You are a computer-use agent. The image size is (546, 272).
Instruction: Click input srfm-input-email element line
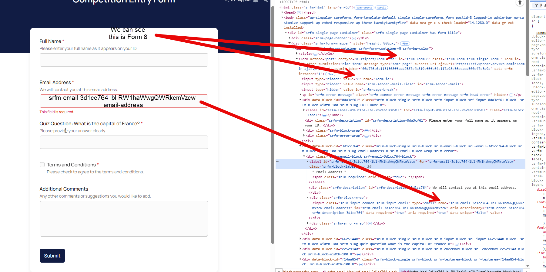(x=418, y=208)
